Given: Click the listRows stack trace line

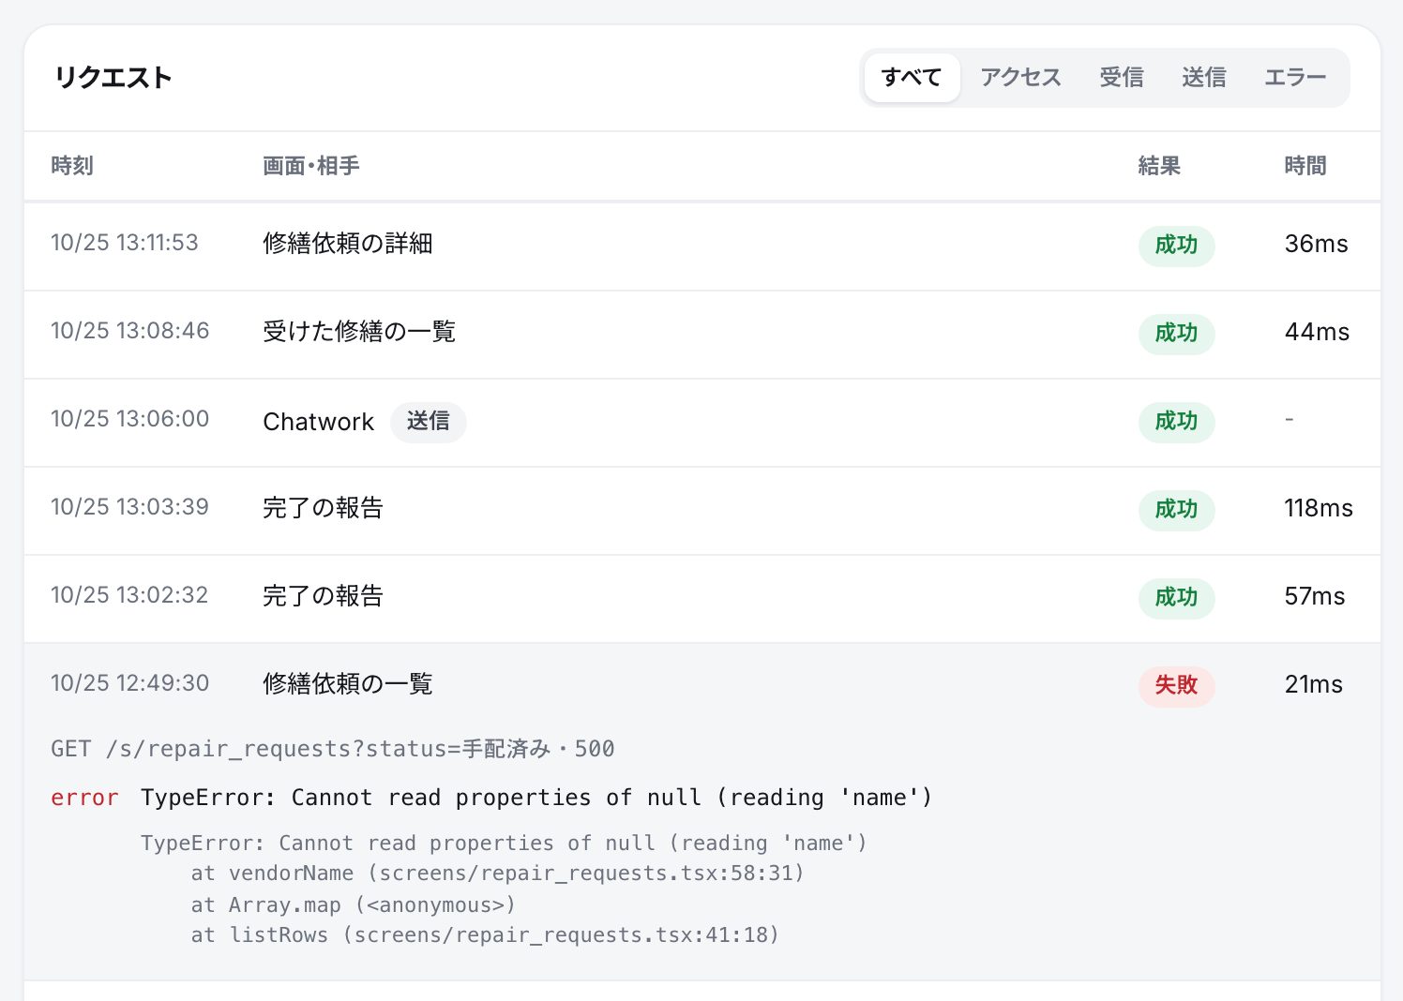Looking at the screenshot, I should tap(485, 935).
